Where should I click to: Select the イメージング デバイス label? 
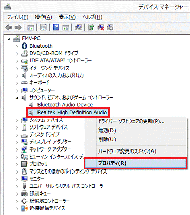point(49,68)
